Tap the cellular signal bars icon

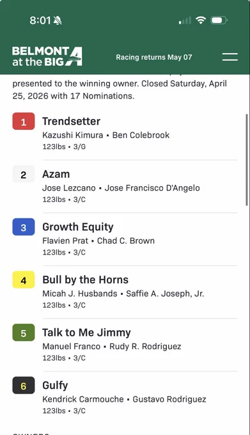[x=185, y=20]
